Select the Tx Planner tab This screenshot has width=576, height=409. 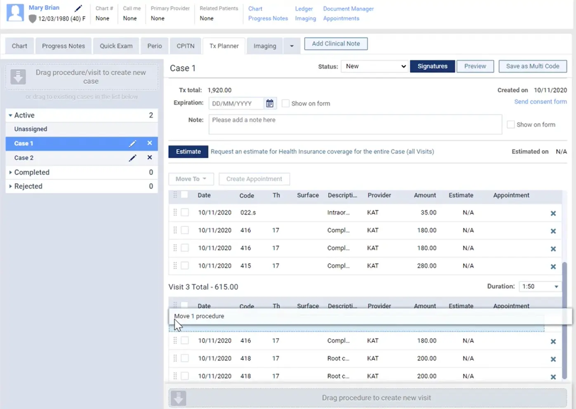(224, 46)
